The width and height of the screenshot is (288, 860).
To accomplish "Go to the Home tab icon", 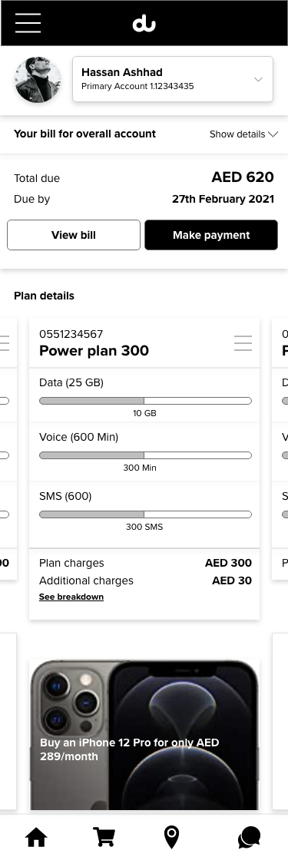I will click(36, 838).
